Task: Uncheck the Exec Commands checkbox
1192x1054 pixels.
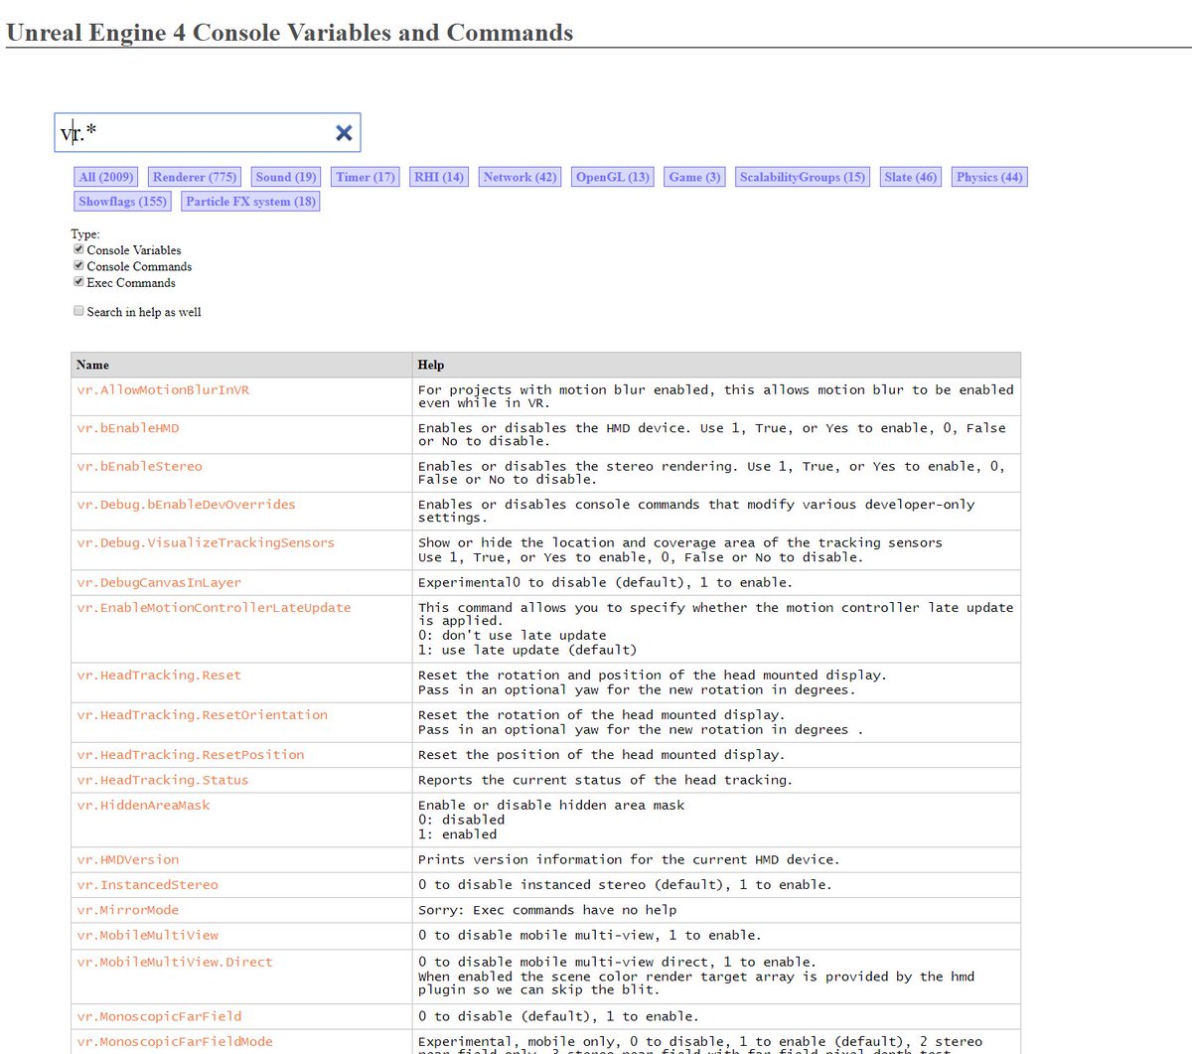Action: (78, 282)
